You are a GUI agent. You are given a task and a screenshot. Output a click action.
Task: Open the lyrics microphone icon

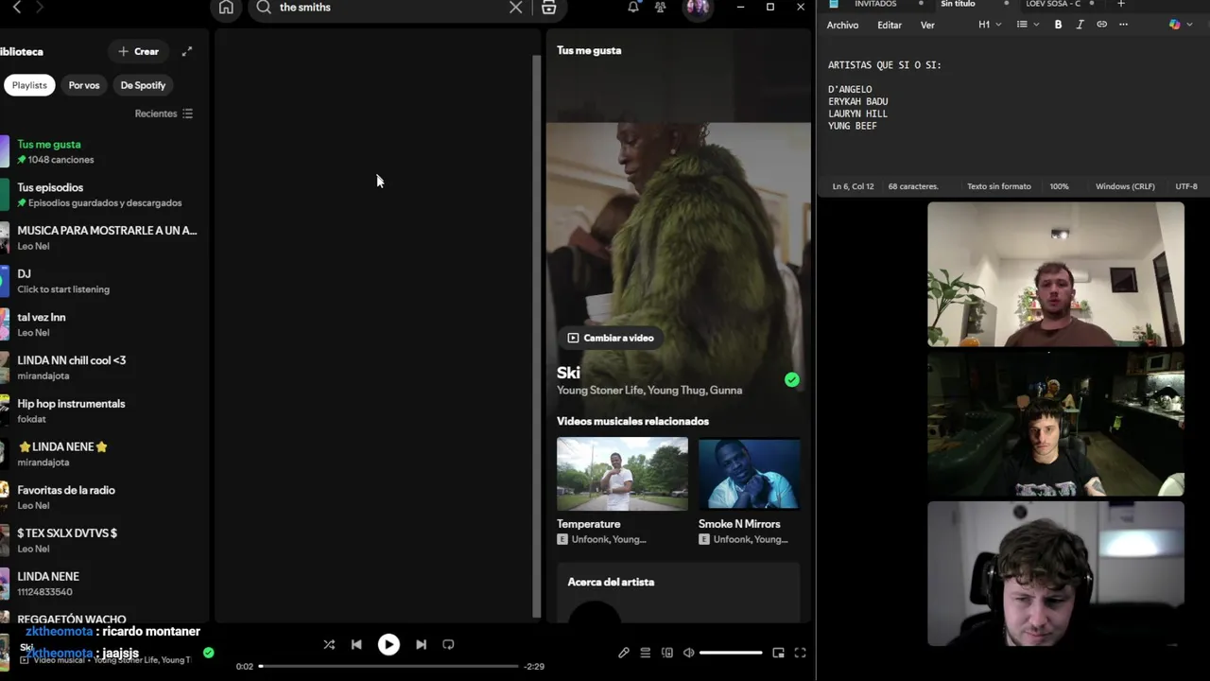tap(624, 653)
